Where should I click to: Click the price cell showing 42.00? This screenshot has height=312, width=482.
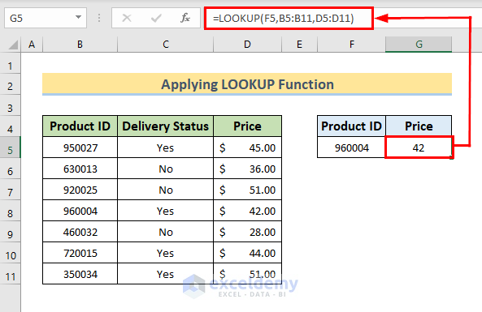247,211
